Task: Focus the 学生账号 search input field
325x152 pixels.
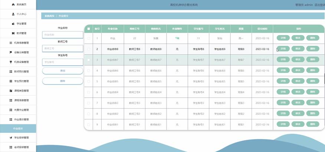Action: coord(63,62)
